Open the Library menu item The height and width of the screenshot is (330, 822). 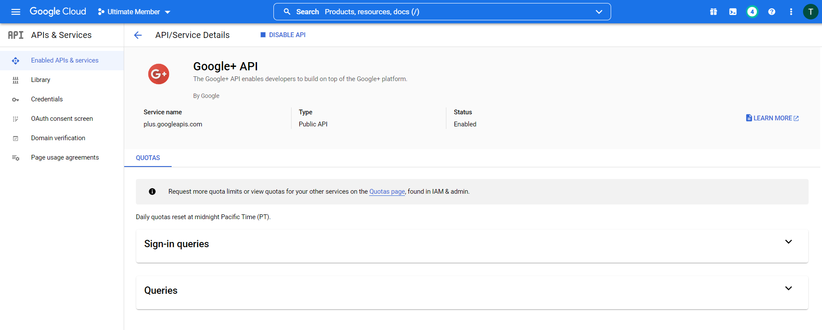click(x=62, y=80)
